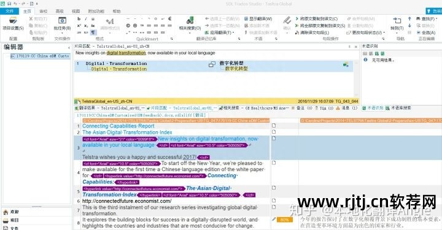Image resolution: width=442 pixels, height=230 pixels.
Task: Click the first icon in 术语识别 toolbar
Action: click(365, 53)
